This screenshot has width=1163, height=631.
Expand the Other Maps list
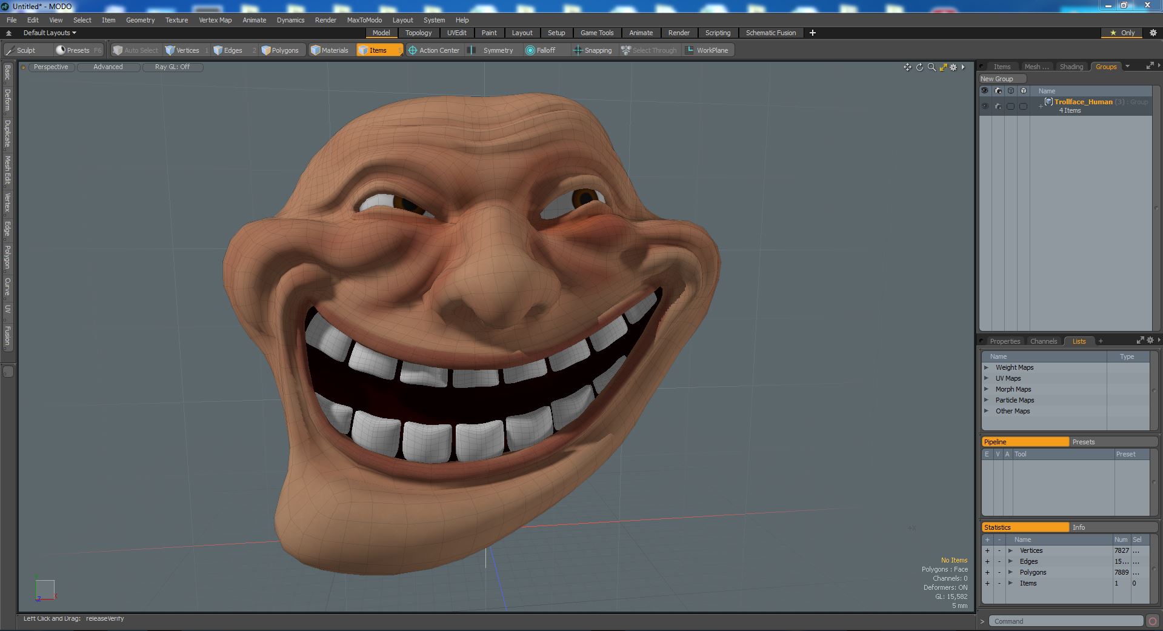pyautogui.click(x=986, y=411)
